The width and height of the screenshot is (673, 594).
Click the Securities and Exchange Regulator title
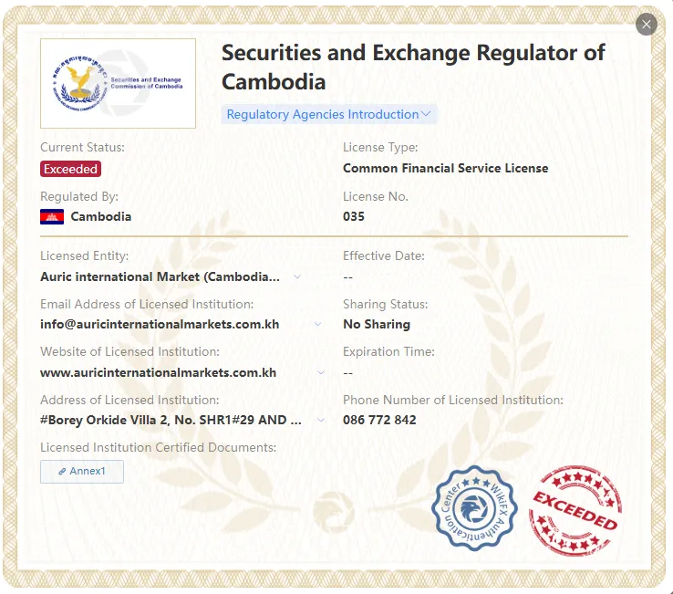[413, 67]
